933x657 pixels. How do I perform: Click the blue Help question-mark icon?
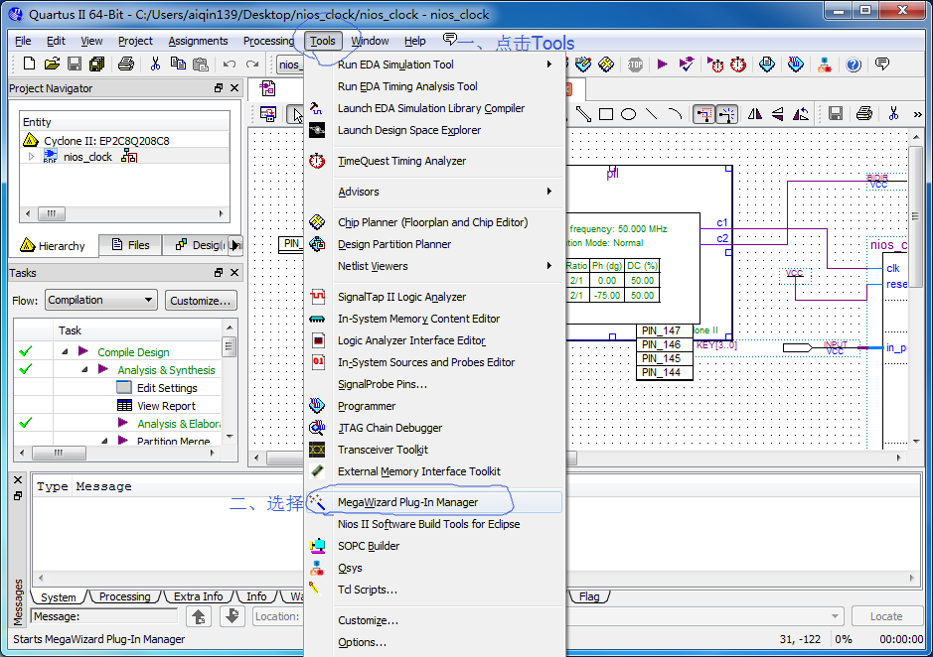pos(854,65)
